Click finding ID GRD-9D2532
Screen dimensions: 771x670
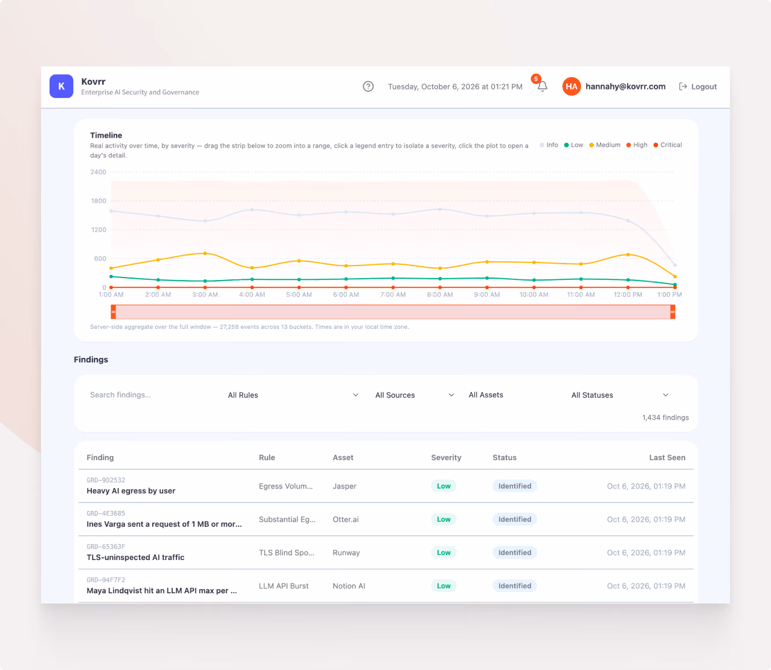(x=106, y=480)
